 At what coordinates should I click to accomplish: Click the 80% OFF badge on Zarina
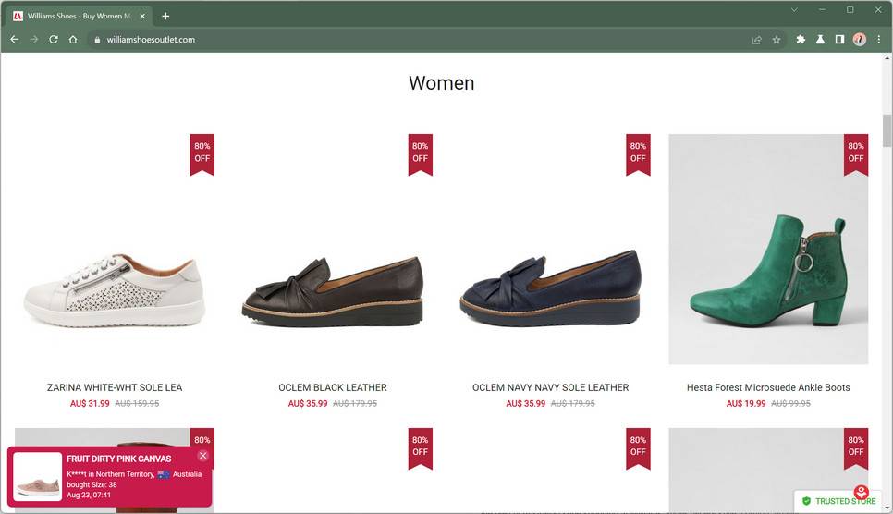pos(202,153)
